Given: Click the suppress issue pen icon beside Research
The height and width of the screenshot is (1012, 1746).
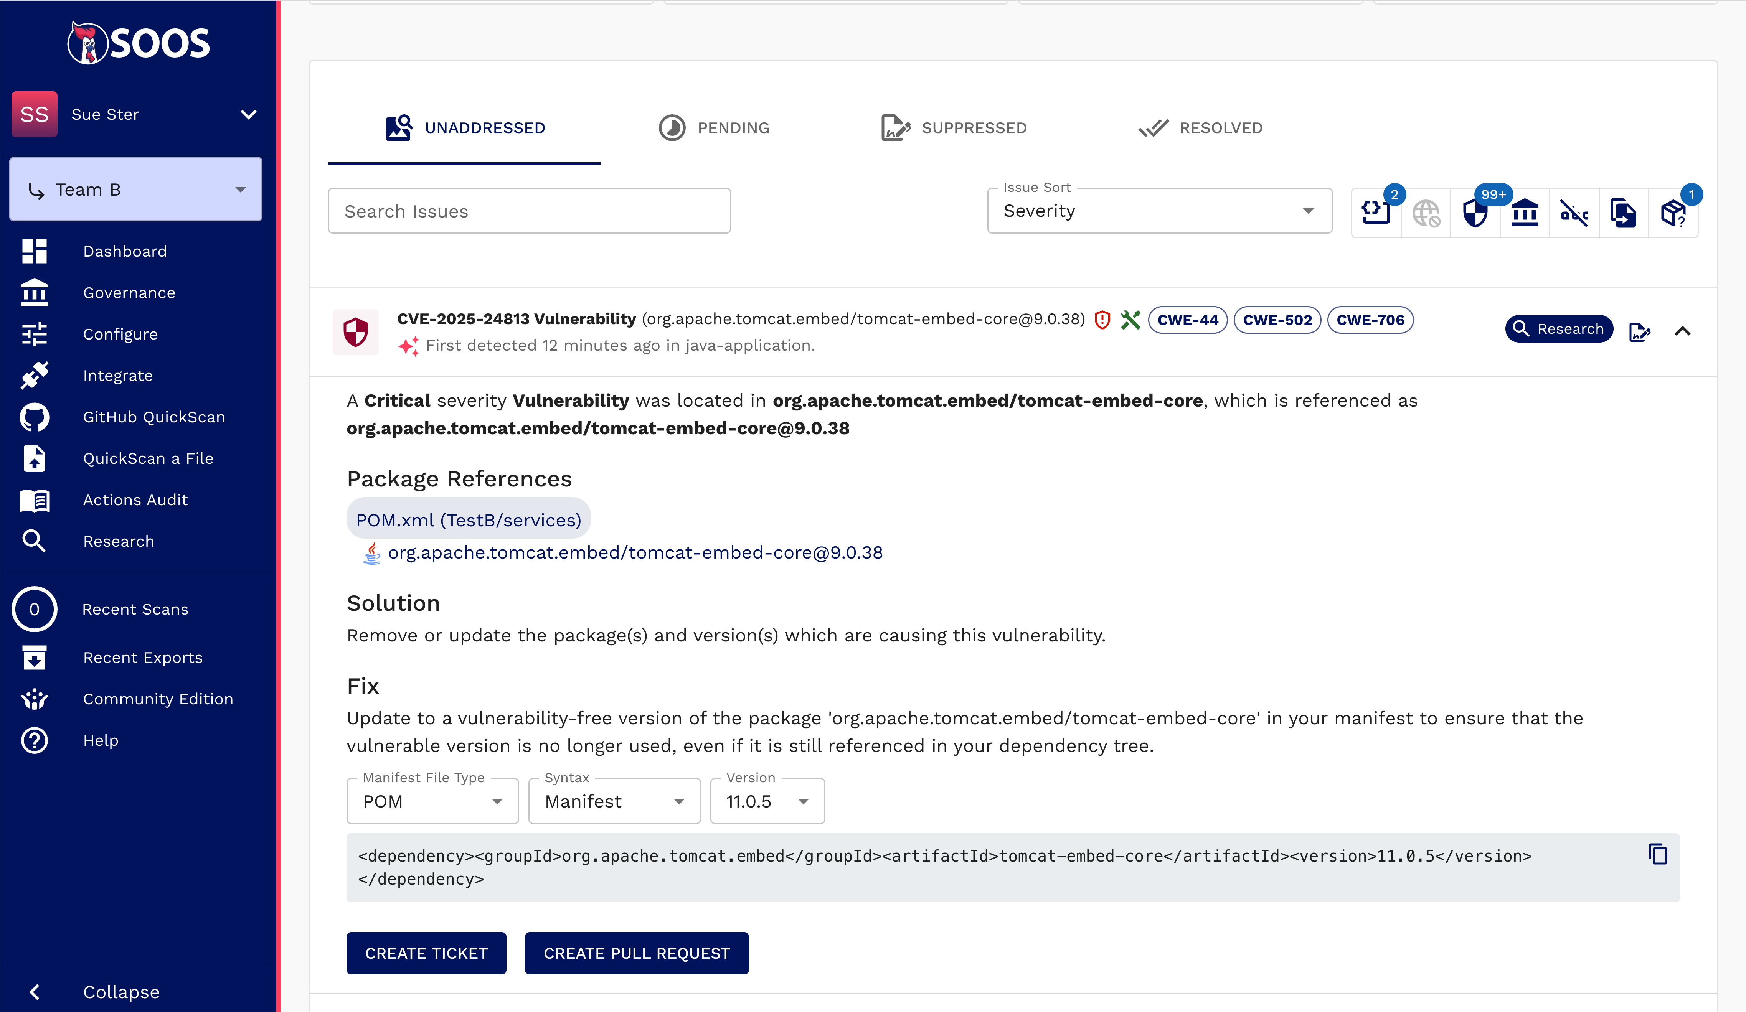Looking at the screenshot, I should [1639, 332].
